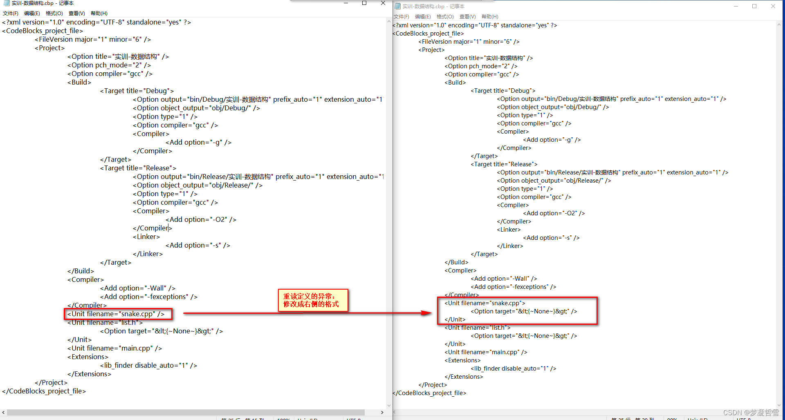The width and height of the screenshot is (785, 420).
Task: Click right window vertical scrollbar down arrow
Action: click(779, 406)
